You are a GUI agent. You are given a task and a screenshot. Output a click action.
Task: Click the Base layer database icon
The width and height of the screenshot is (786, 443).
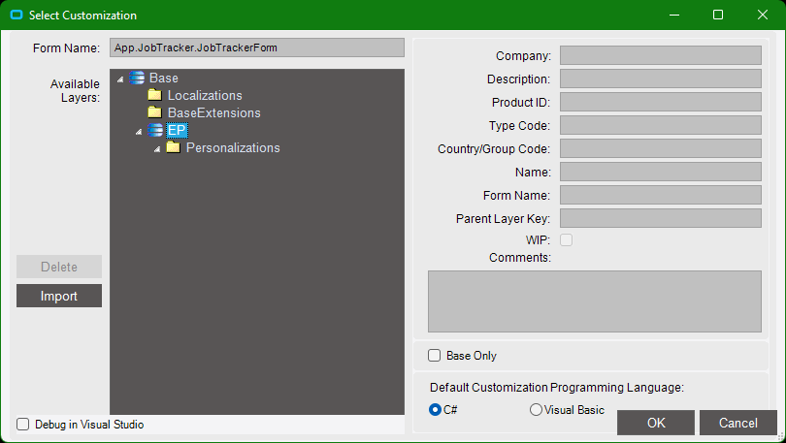pyautogui.click(x=137, y=78)
